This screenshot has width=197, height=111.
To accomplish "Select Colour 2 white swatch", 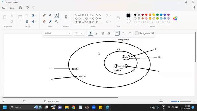I will 128,21.
